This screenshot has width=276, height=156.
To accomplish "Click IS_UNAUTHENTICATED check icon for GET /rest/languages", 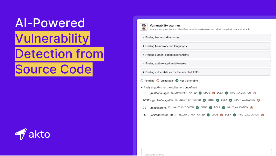I will (200, 93).
